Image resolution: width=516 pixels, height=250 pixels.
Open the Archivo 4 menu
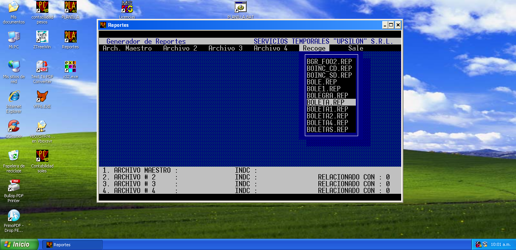pos(271,48)
